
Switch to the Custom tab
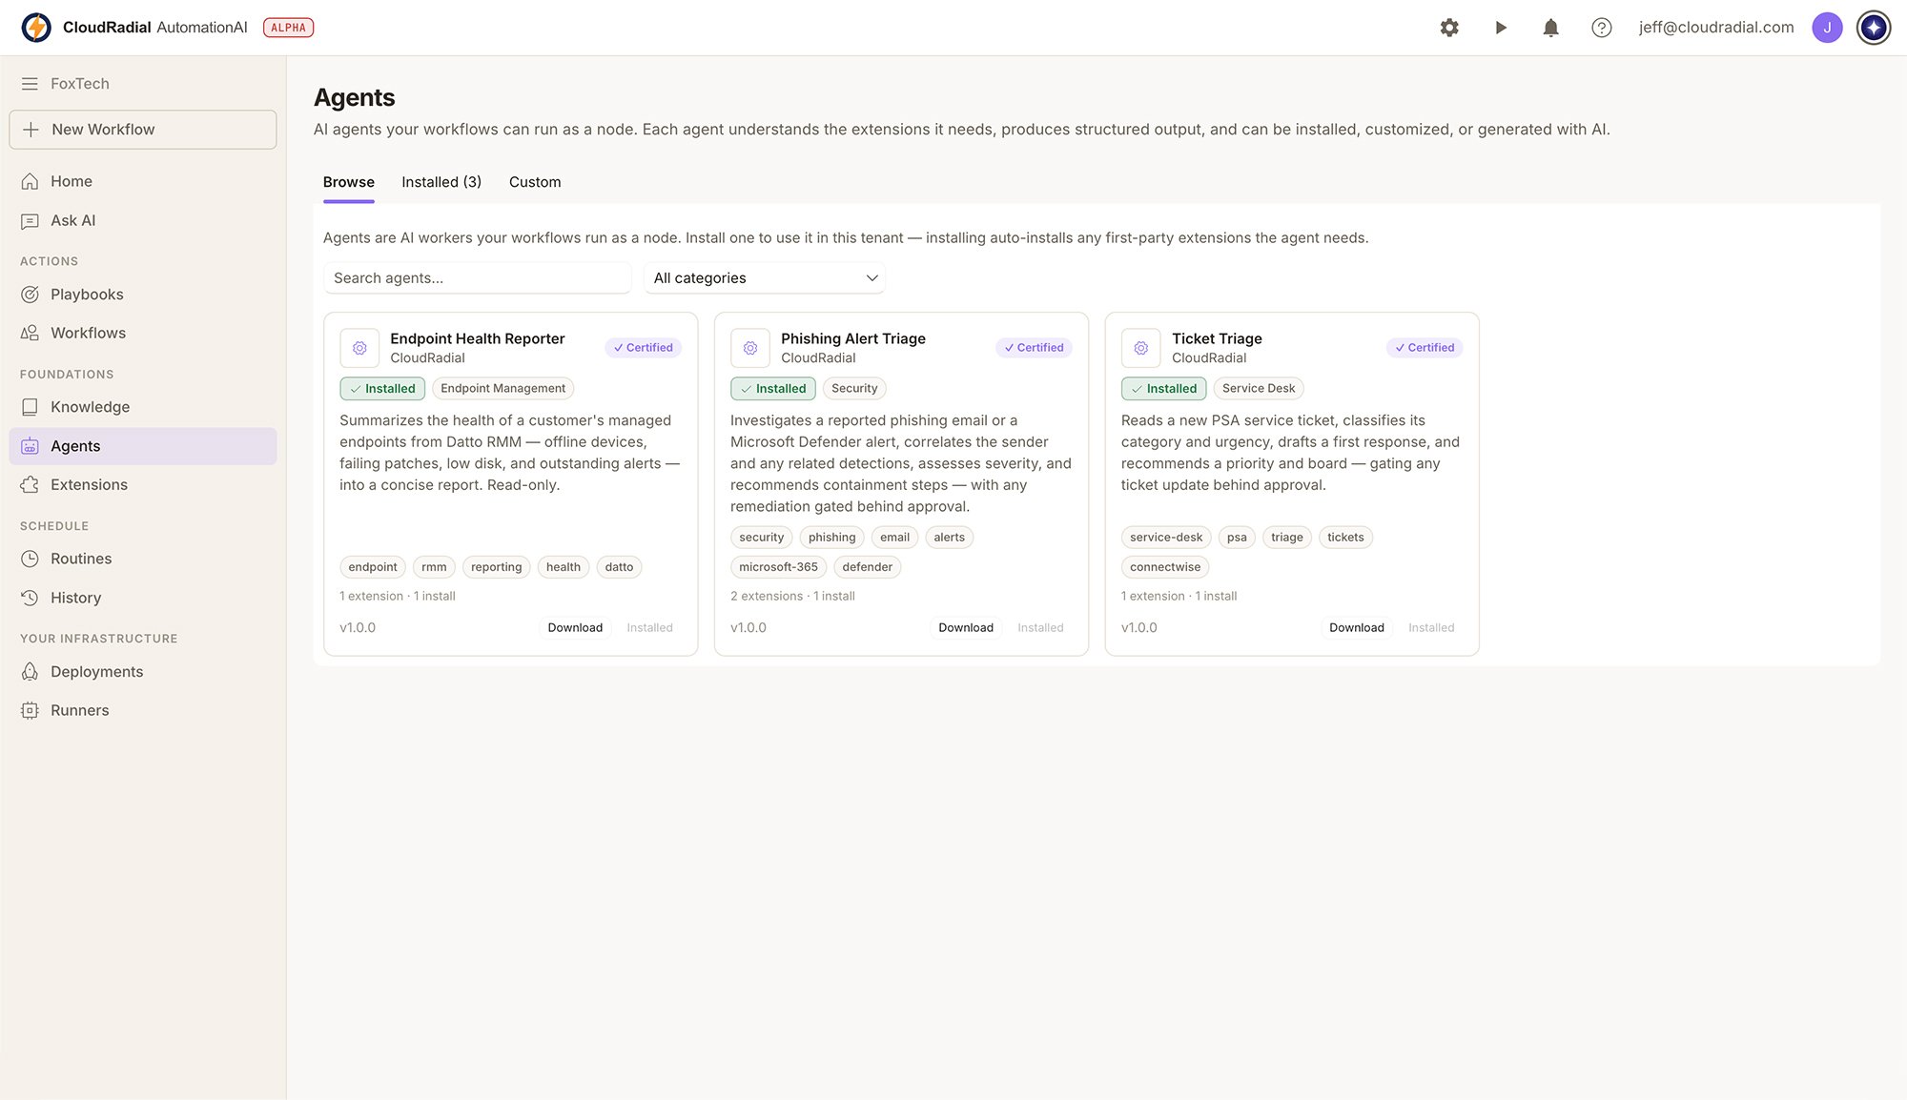tap(535, 182)
